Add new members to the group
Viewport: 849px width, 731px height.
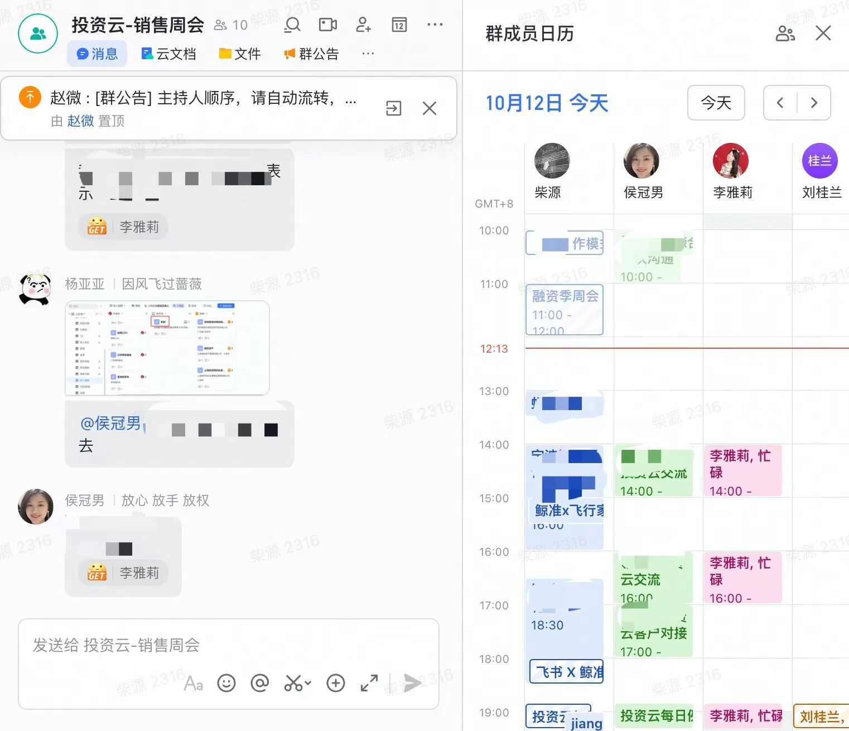pos(363,25)
